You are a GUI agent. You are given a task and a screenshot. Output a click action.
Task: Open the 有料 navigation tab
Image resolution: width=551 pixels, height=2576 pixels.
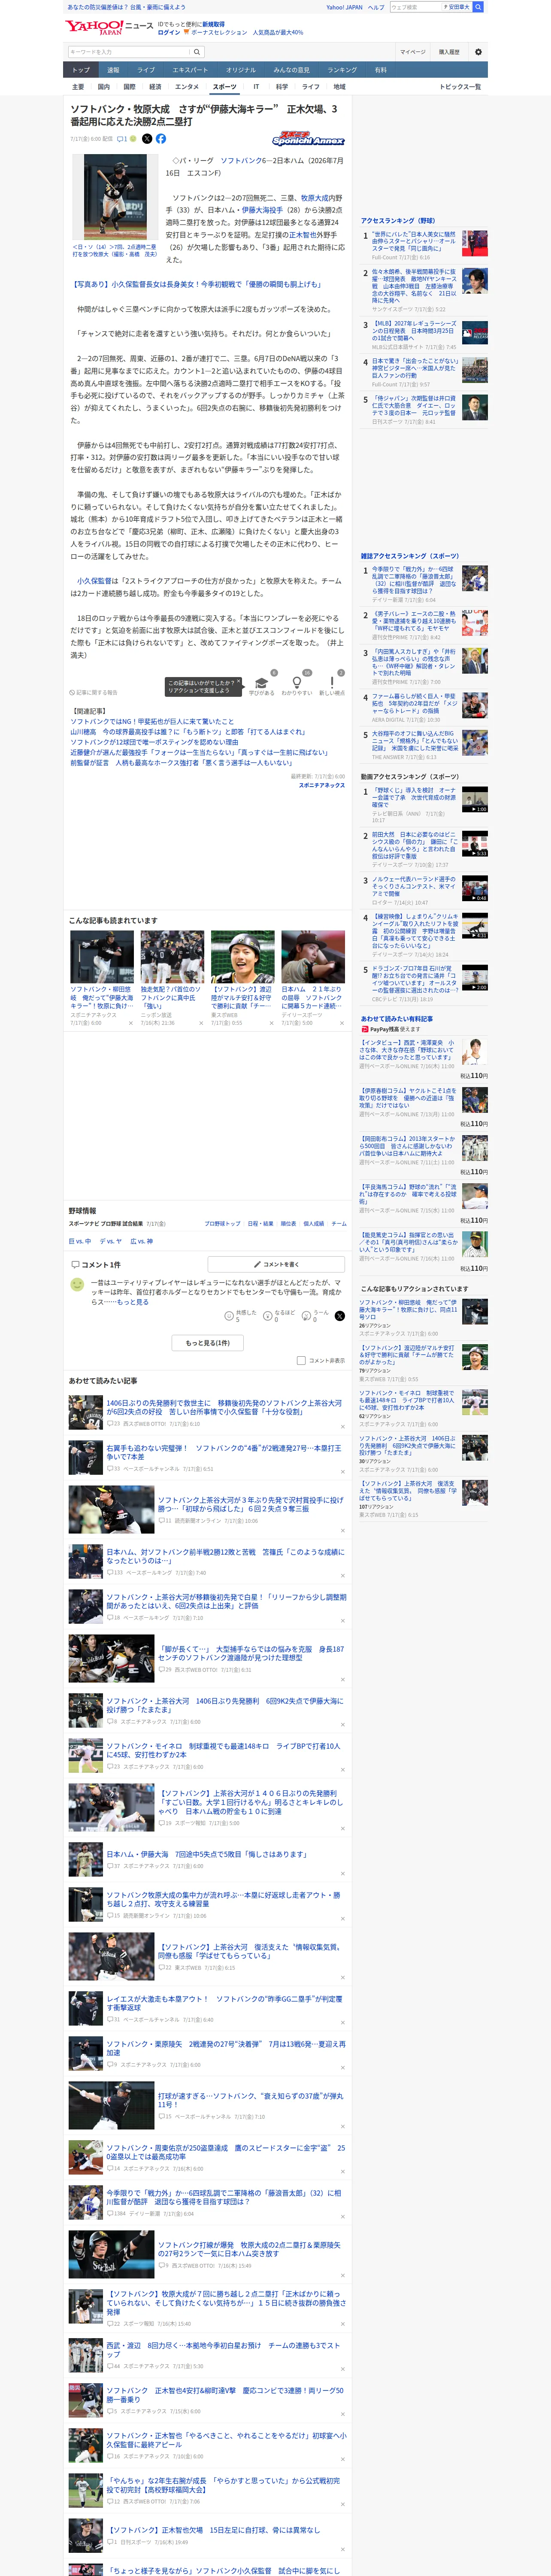coord(380,70)
